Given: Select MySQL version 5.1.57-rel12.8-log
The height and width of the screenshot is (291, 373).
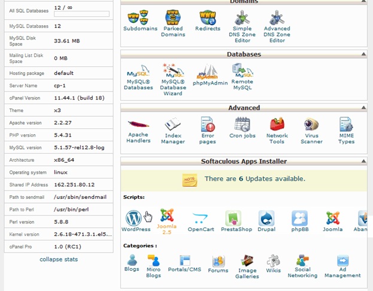Looking at the screenshot, I should pos(79,147).
